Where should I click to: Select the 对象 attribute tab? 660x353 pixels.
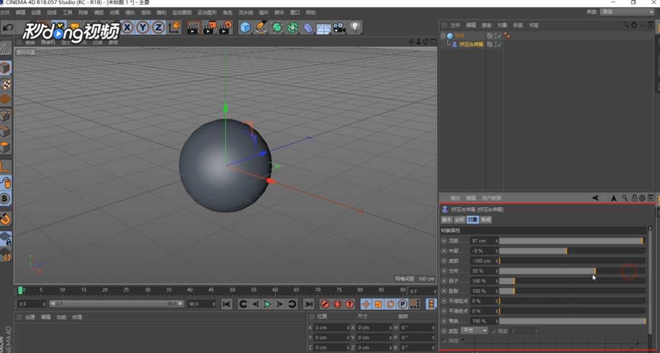point(473,219)
